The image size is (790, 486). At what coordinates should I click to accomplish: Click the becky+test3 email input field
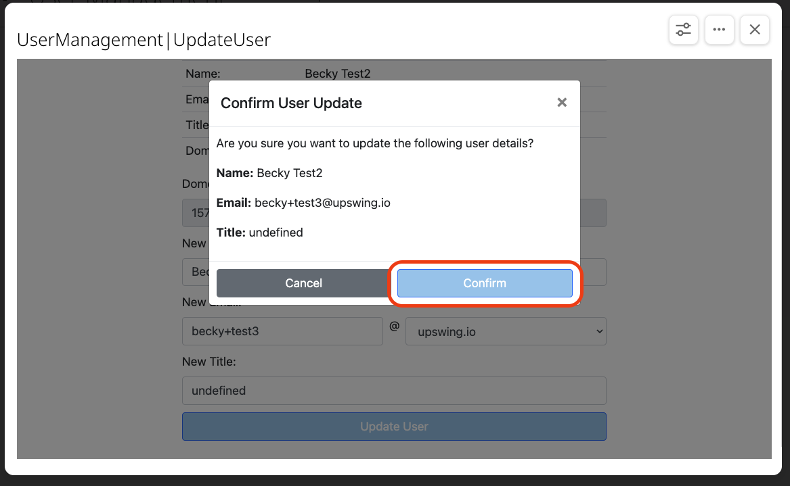[x=283, y=331]
